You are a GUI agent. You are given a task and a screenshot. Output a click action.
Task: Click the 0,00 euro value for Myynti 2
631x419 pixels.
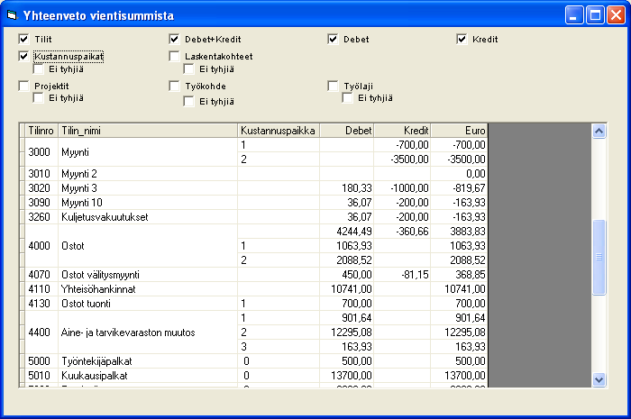(x=459, y=174)
